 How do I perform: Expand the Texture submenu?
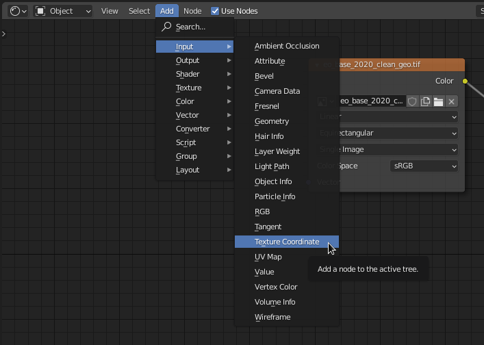point(195,88)
